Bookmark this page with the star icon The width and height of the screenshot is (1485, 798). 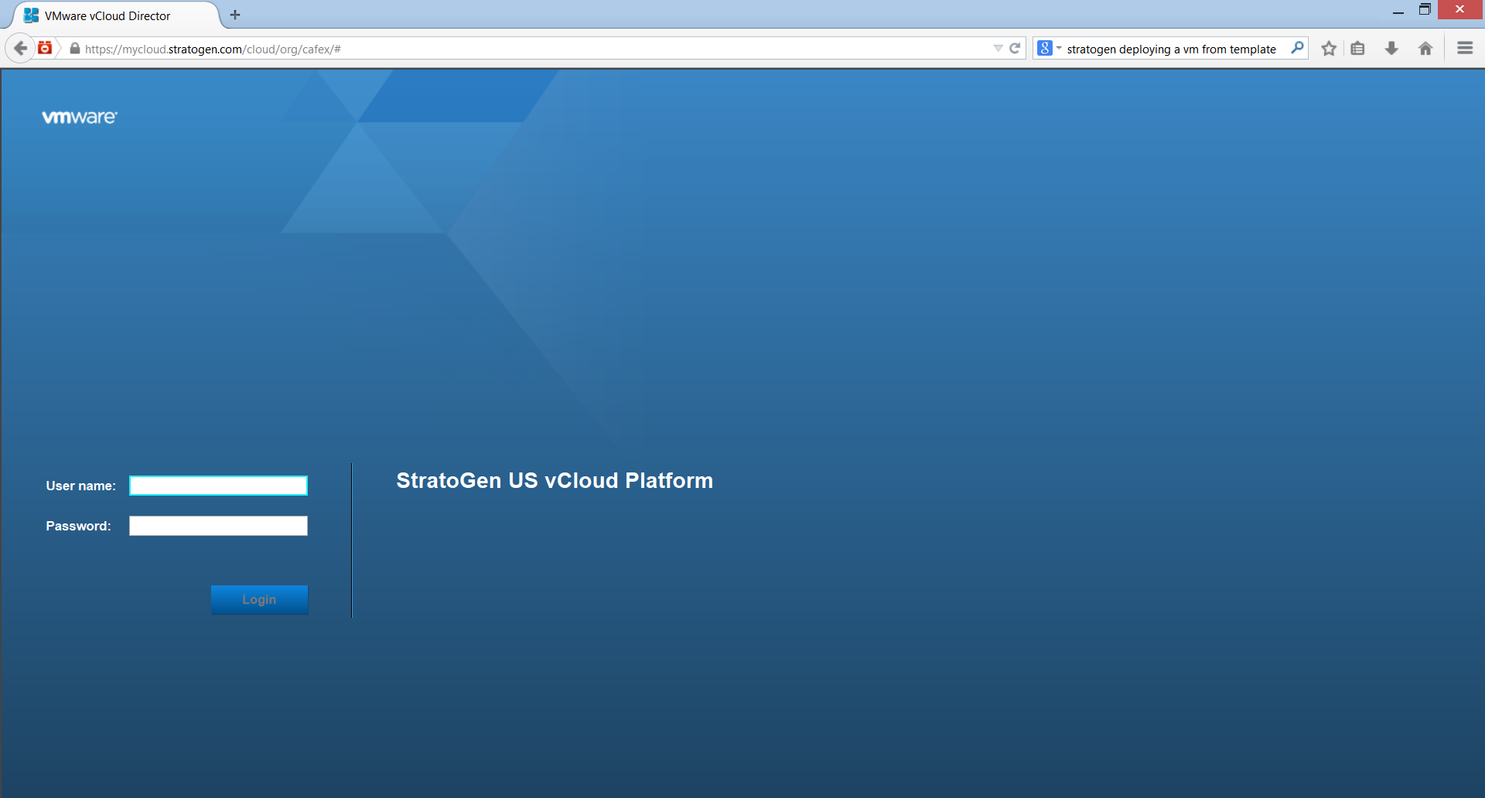click(x=1329, y=48)
